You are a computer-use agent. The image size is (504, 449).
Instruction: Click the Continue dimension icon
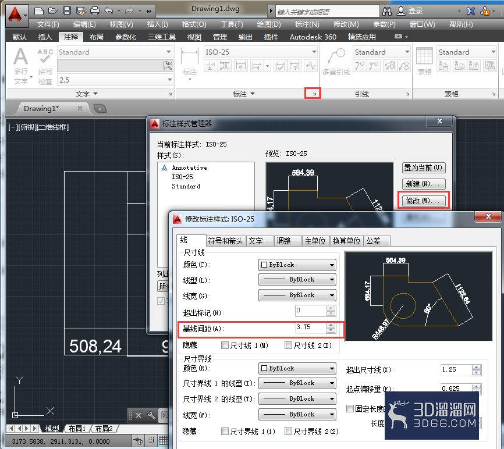point(257,66)
